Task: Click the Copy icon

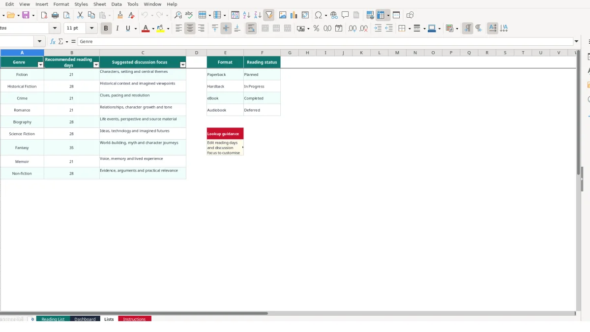Action: [91, 15]
